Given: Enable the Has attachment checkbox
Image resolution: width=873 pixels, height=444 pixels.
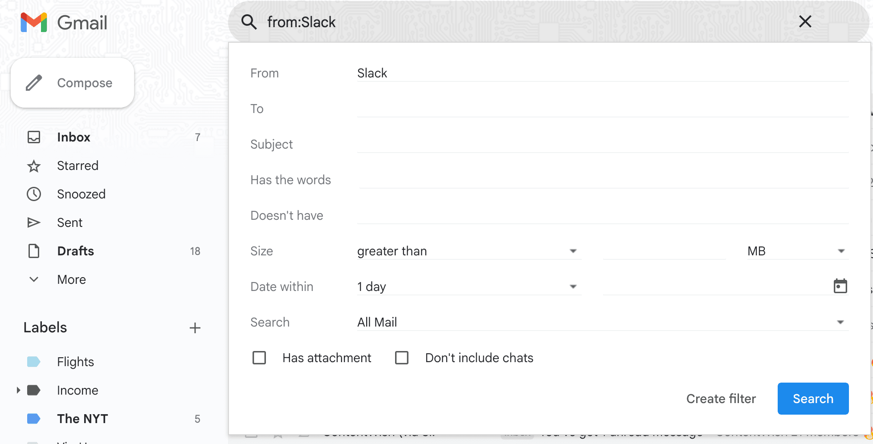Looking at the screenshot, I should tap(259, 357).
